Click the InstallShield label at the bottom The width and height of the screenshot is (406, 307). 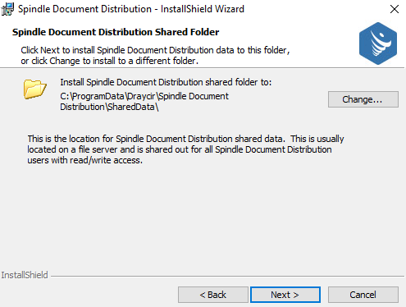[25, 275]
